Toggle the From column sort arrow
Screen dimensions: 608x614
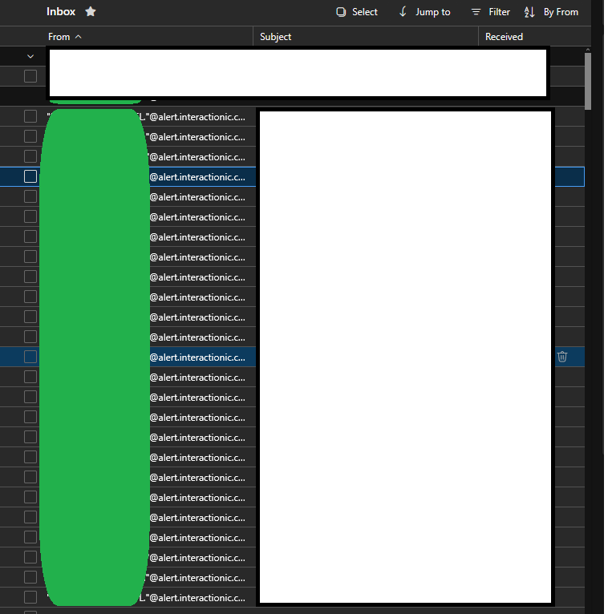[79, 37]
